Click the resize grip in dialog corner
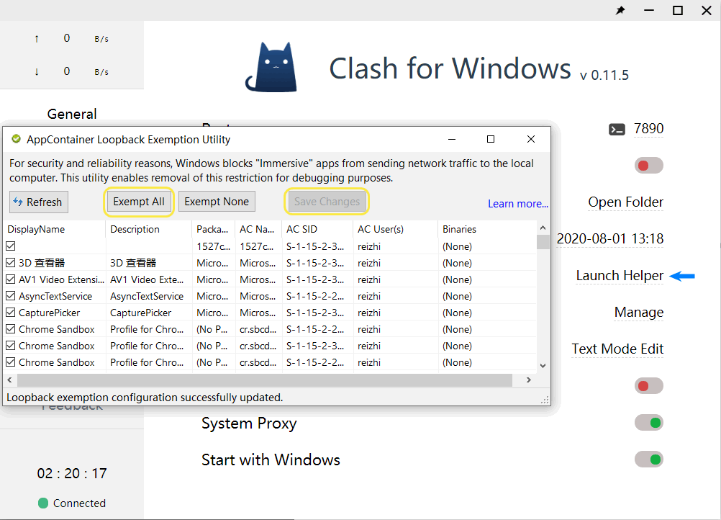The image size is (721, 520). click(x=545, y=399)
